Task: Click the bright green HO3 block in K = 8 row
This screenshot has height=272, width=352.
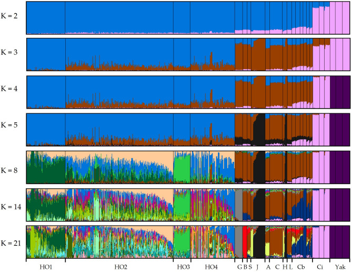Action: tap(182, 169)
